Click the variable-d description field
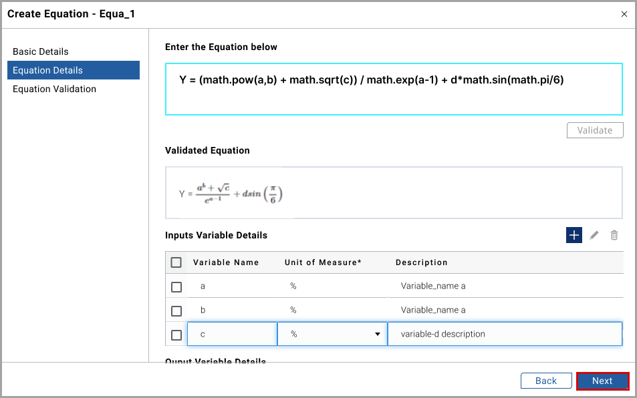This screenshot has height=398, width=637. pos(505,334)
